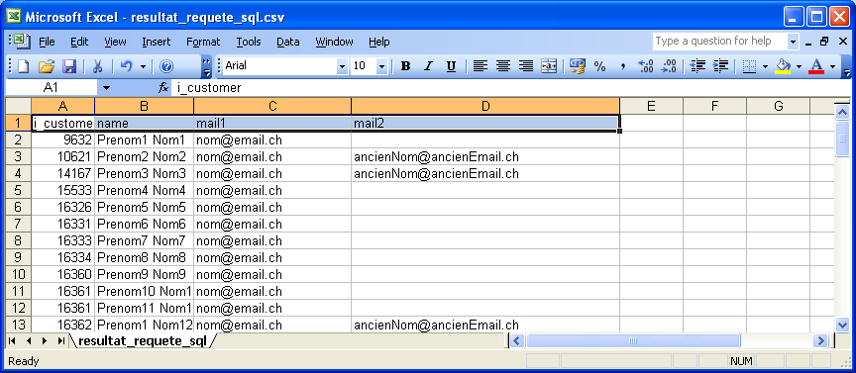Select cell with Prenom4 Nom4
Image resolution: width=856 pixels, height=373 pixels.
(144, 191)
